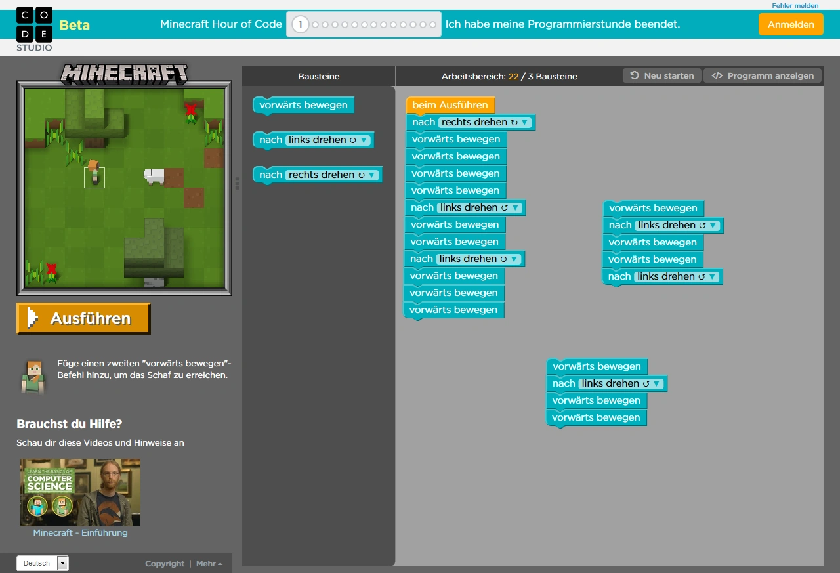Jump to the first small level dot after 1
Screen dimensions: 840x573
coord(316,25)
